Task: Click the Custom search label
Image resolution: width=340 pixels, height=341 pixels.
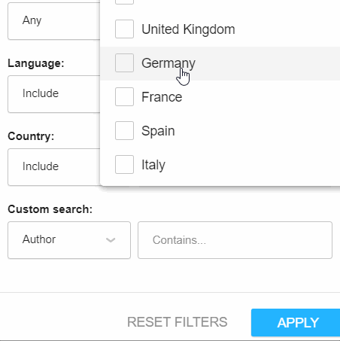Action: [50, 209]
